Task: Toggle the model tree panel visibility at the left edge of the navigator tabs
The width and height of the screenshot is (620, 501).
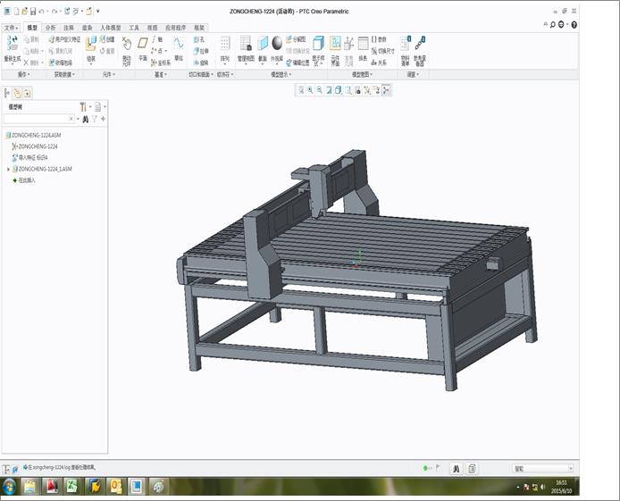Action: tap(7, 93)
